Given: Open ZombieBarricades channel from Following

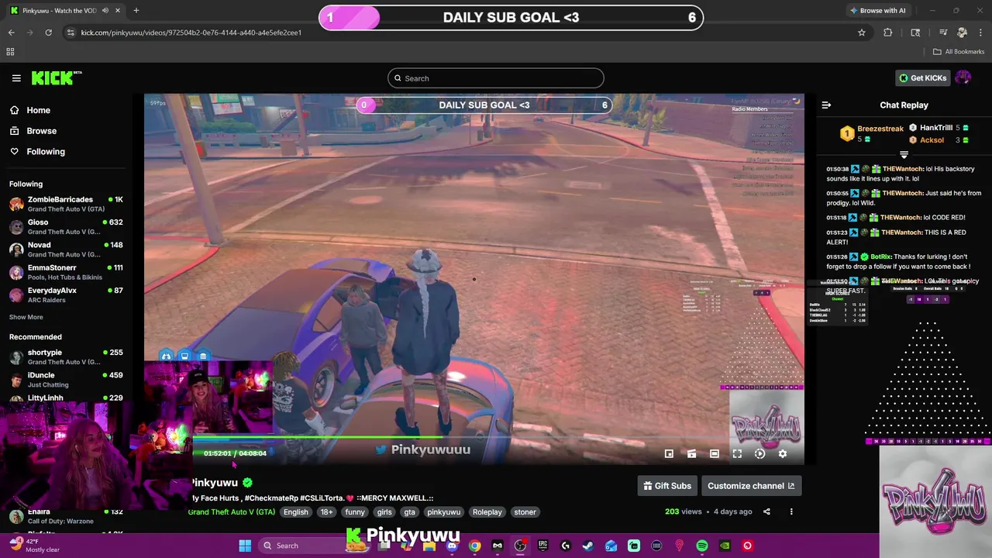Looking at the screenshot, I should click(x=66, y=204).
